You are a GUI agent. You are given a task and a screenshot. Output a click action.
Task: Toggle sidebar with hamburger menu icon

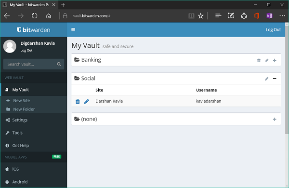tap(73, 30)
